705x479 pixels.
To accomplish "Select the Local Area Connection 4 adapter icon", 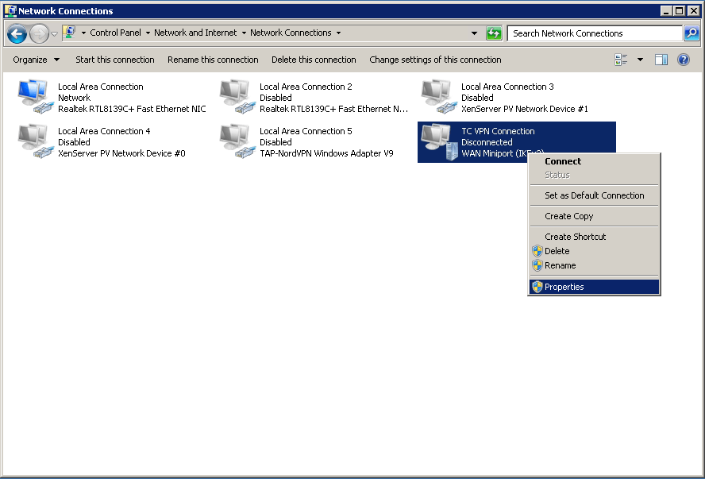I will click(x=35, y=141).
